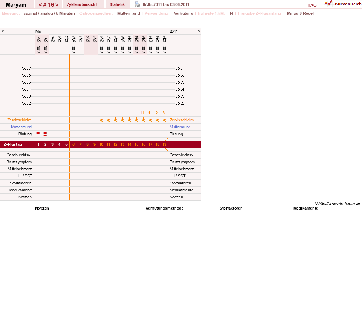Click left Störfaktoren row label
Screen dimensions: 362x311
coord(21,183)
